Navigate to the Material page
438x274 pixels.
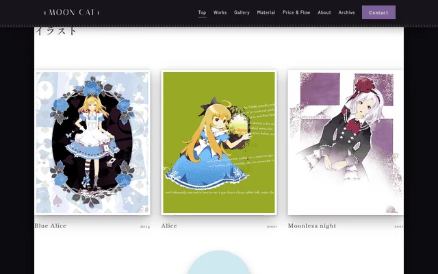(x=266, y=12)
